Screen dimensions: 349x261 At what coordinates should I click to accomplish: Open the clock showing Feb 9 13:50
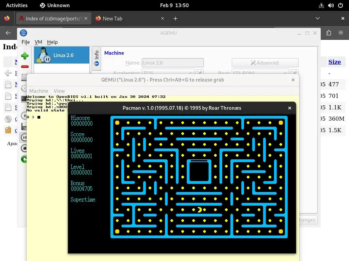tap(174, 5)
